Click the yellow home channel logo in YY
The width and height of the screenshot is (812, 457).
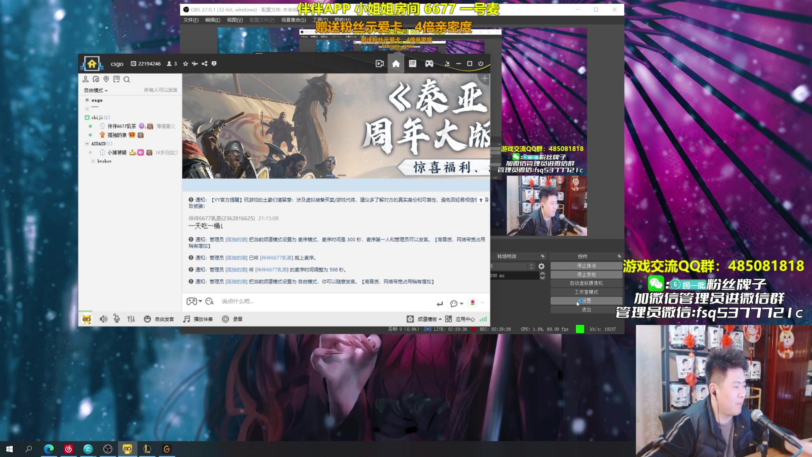pos(92,63)
